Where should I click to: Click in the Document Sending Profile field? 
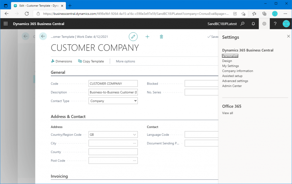pyautogui.click(x=201, y=143)
